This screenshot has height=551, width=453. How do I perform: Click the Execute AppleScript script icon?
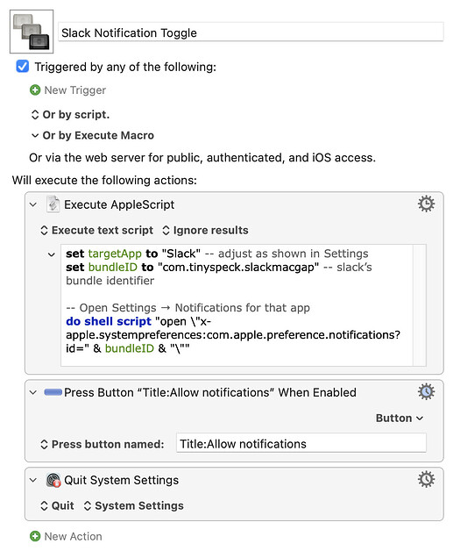tap(53, 204)
